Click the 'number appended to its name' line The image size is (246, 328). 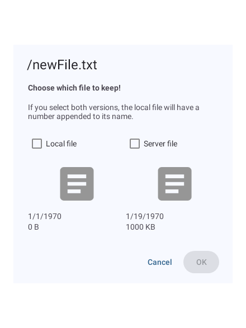pos(81,116)
